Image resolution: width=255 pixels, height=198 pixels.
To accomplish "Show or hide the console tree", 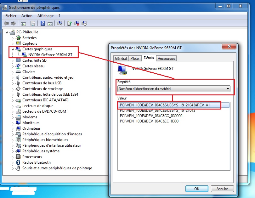I will 23,24.
